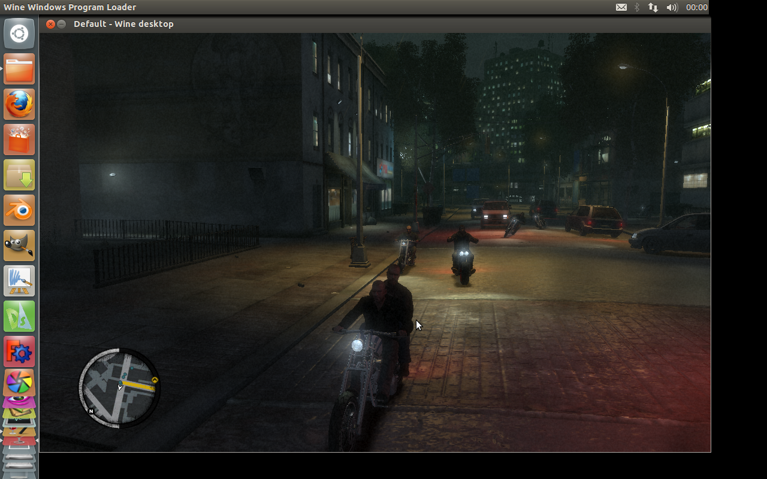Open the sound volume indicator
The height and width of the screenshot is (479, 767).
pyautogui.click(x=672, y=7)
